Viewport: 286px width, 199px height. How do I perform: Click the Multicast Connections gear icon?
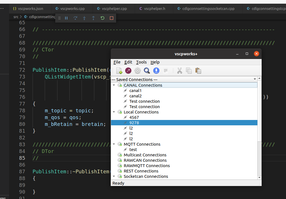click(x=120, y=155)
